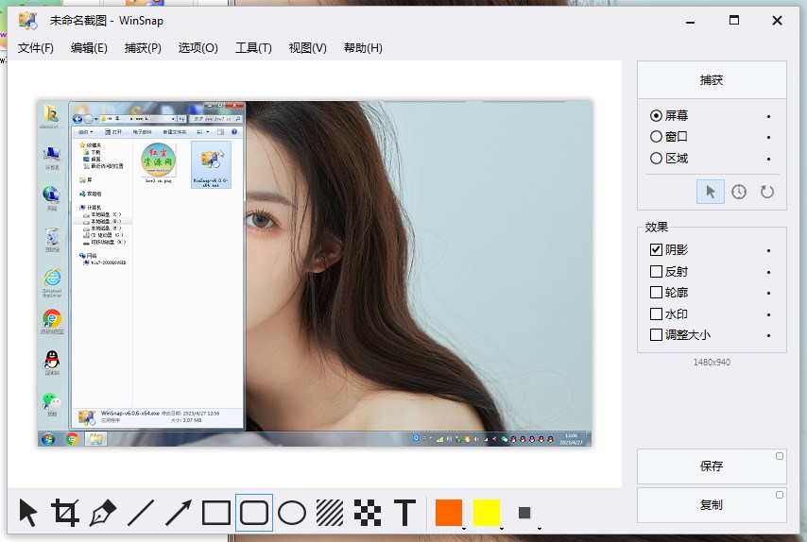This screenshot has height=542, width=807.
Task: Open options dot next to 调整大小
Action: point(769,335)
